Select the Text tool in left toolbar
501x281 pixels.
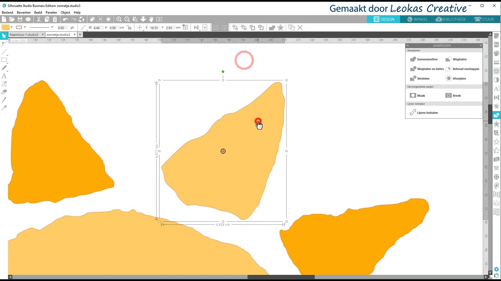click(4, 76)
